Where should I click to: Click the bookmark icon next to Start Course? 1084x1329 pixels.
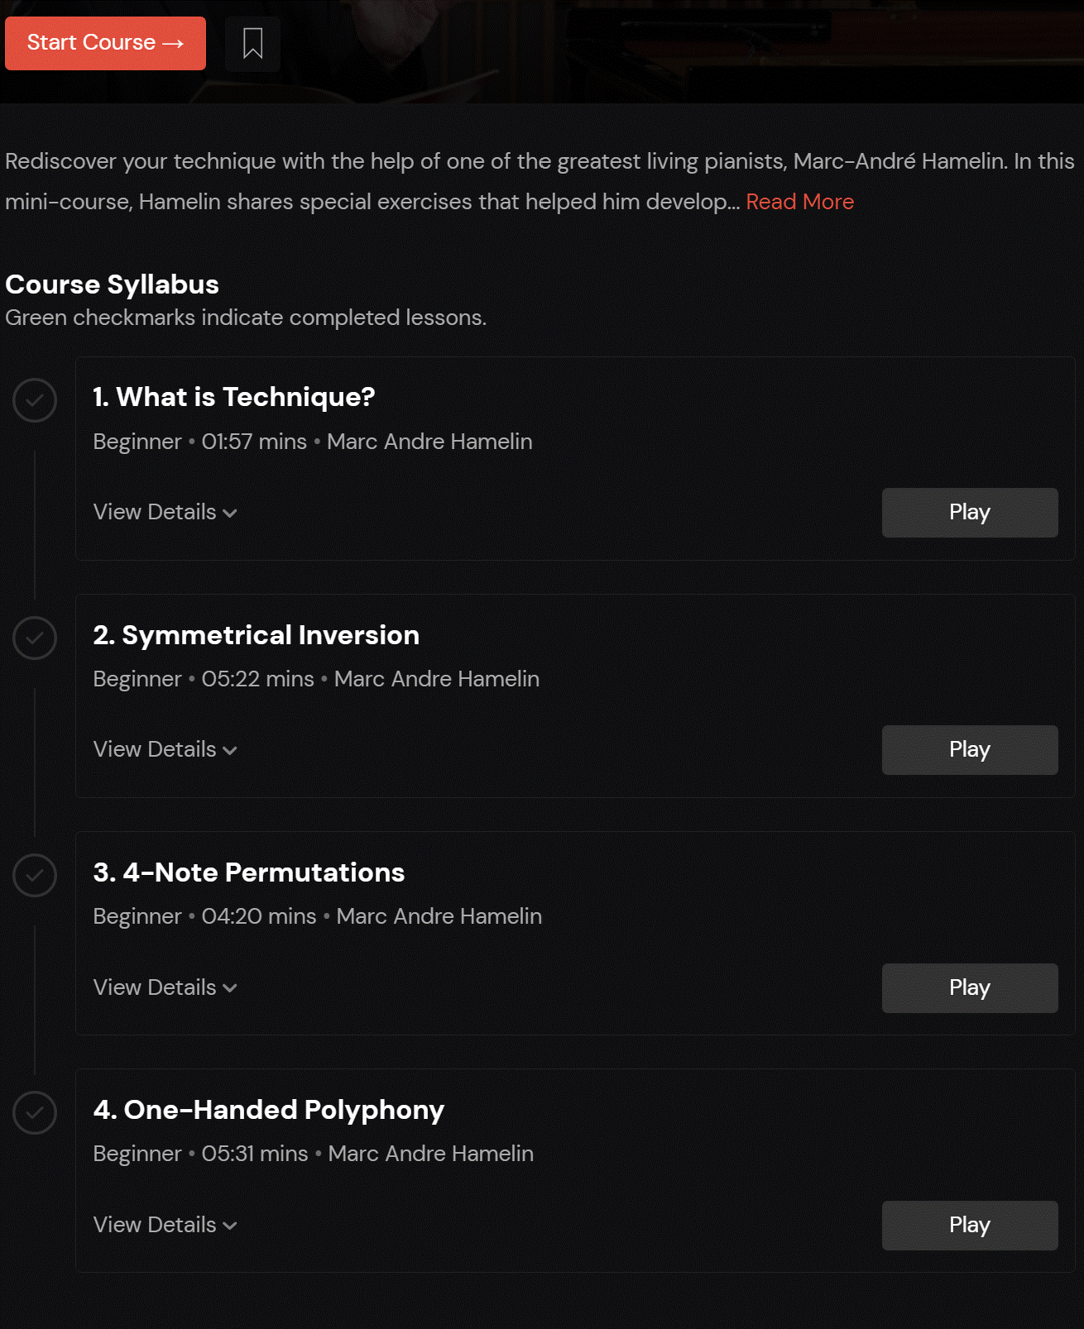(x=253, y=44)
